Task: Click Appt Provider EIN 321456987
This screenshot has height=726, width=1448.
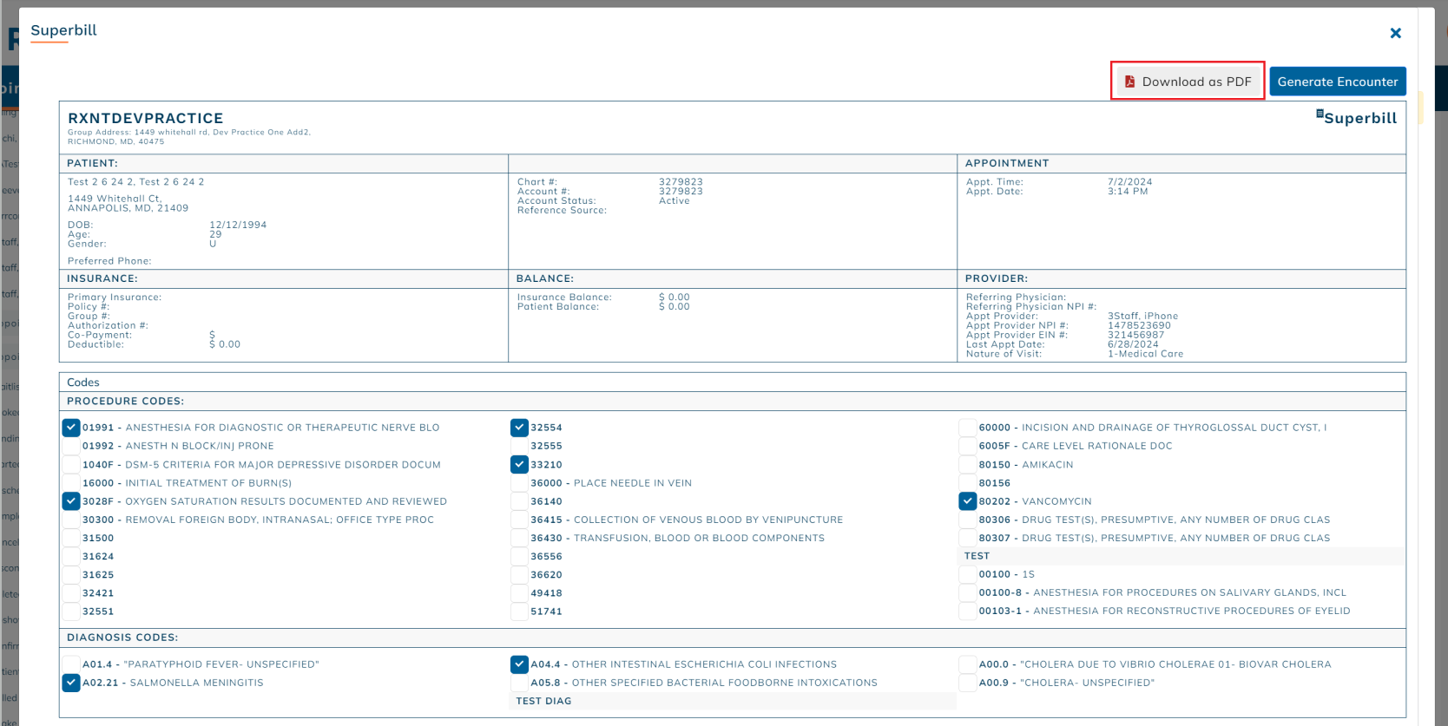Action: 1136,335
